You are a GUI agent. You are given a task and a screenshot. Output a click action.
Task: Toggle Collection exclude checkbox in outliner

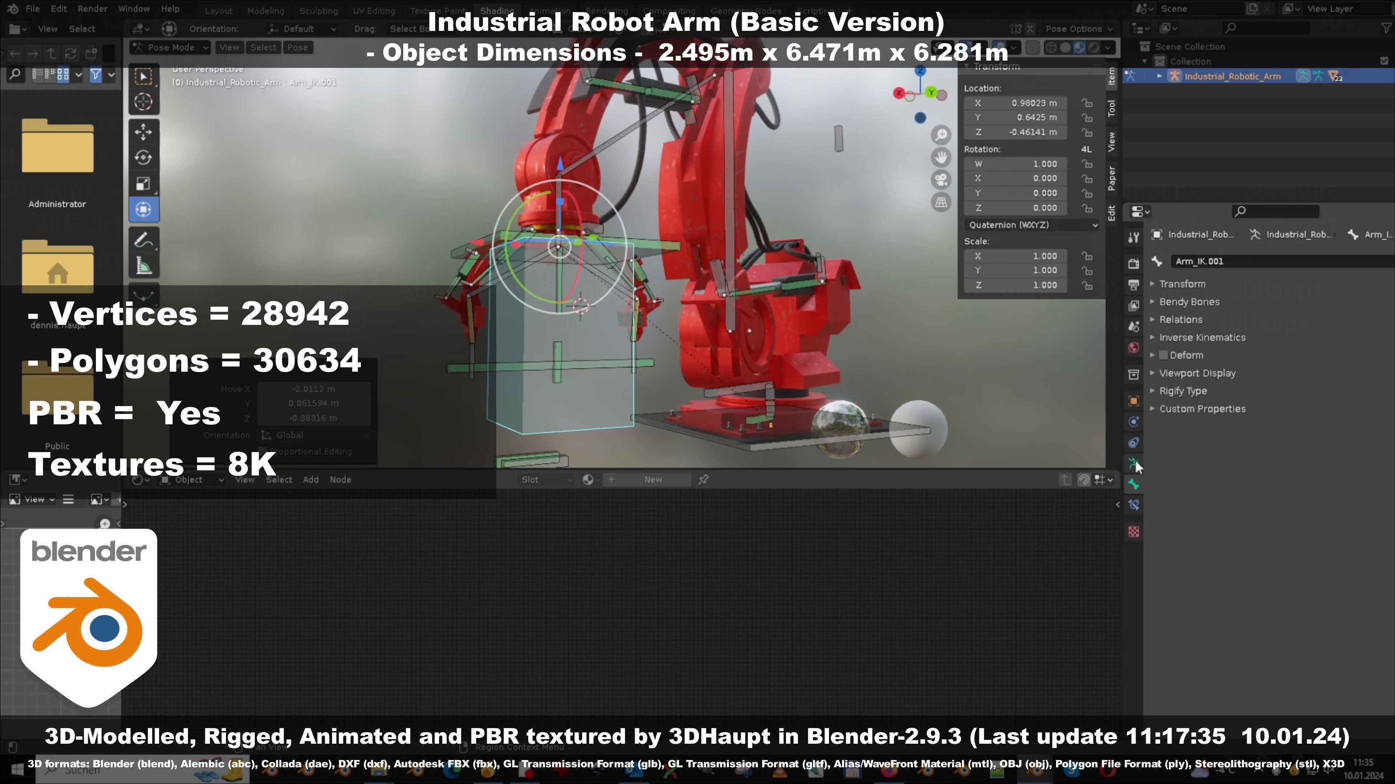(x=1384, y=61)
